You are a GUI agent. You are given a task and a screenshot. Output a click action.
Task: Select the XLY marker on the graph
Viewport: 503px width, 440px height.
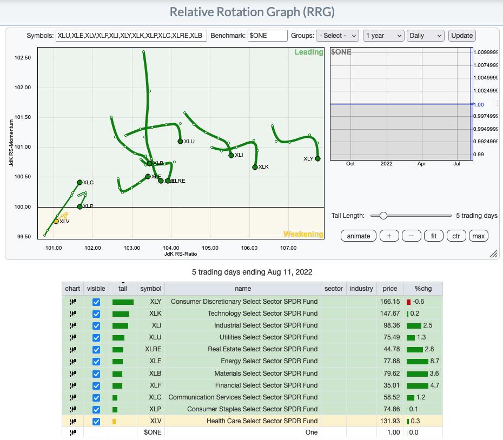coord(317,158)
